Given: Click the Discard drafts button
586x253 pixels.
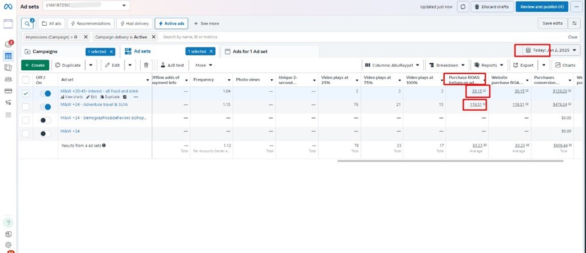Looking at the screenshot, I should point(492,7).
